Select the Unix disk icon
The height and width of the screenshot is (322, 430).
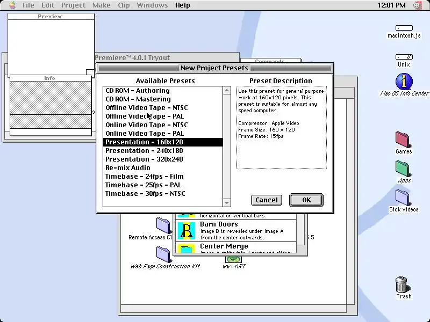pos(404,57)
